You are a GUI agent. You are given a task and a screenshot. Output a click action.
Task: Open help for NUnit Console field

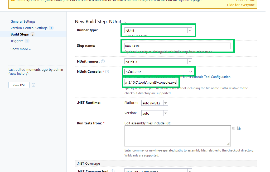107,72
